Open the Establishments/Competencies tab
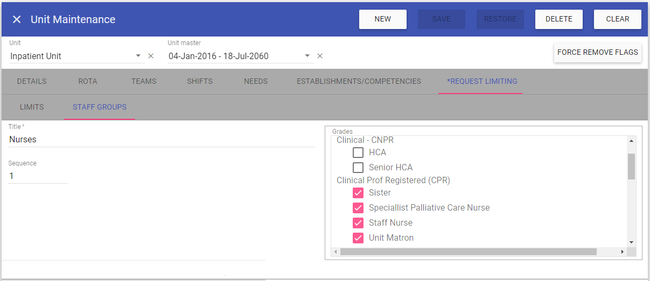Screen dimensions: 650x281 coord(359,82)
